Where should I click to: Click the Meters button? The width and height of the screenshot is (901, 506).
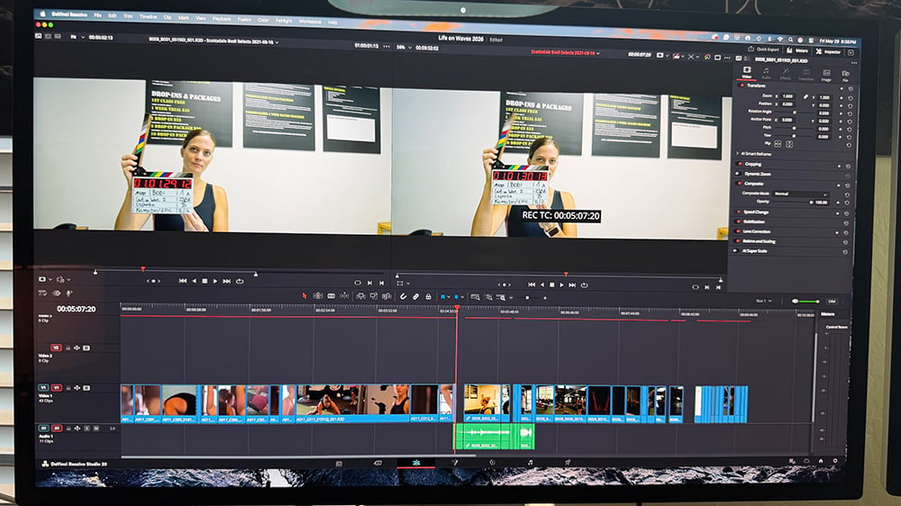coord(797,50)
